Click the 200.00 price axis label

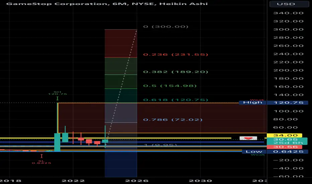[x=288, y=70]
